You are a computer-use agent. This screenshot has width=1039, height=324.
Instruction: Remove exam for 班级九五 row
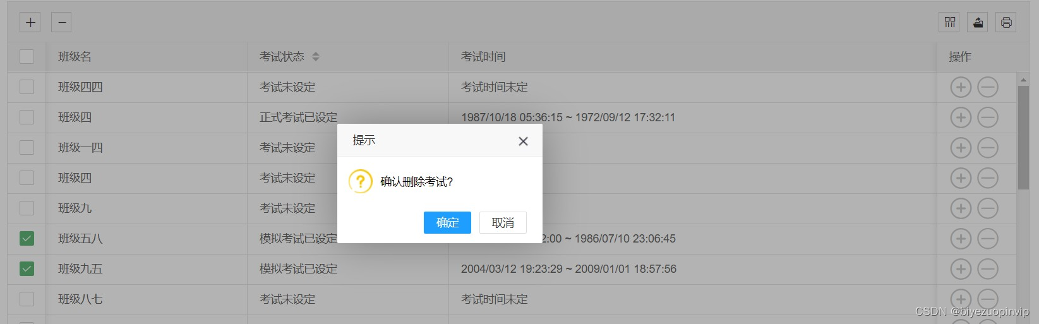(x=988, y=269)
